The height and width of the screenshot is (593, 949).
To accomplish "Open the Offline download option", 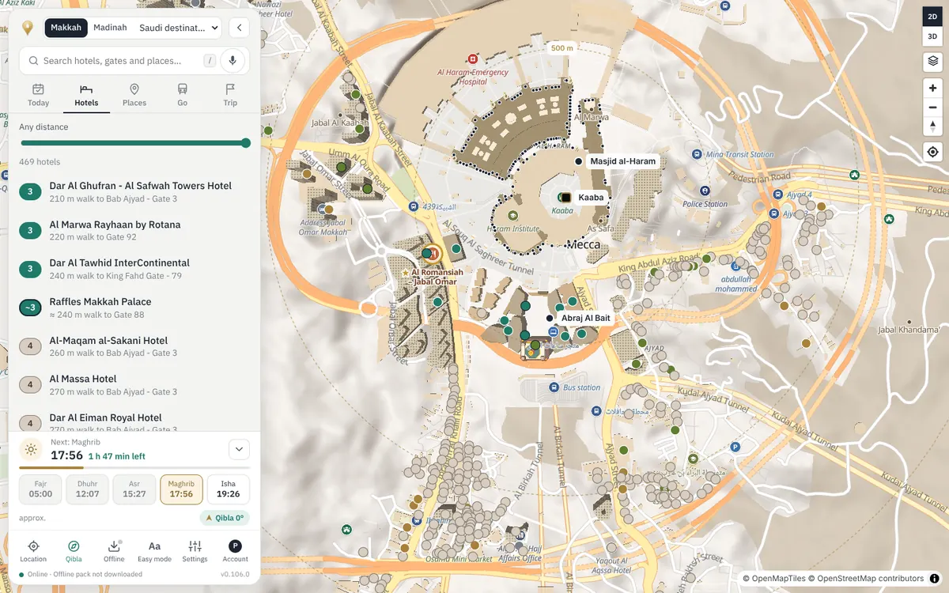I will click(114, 551).
